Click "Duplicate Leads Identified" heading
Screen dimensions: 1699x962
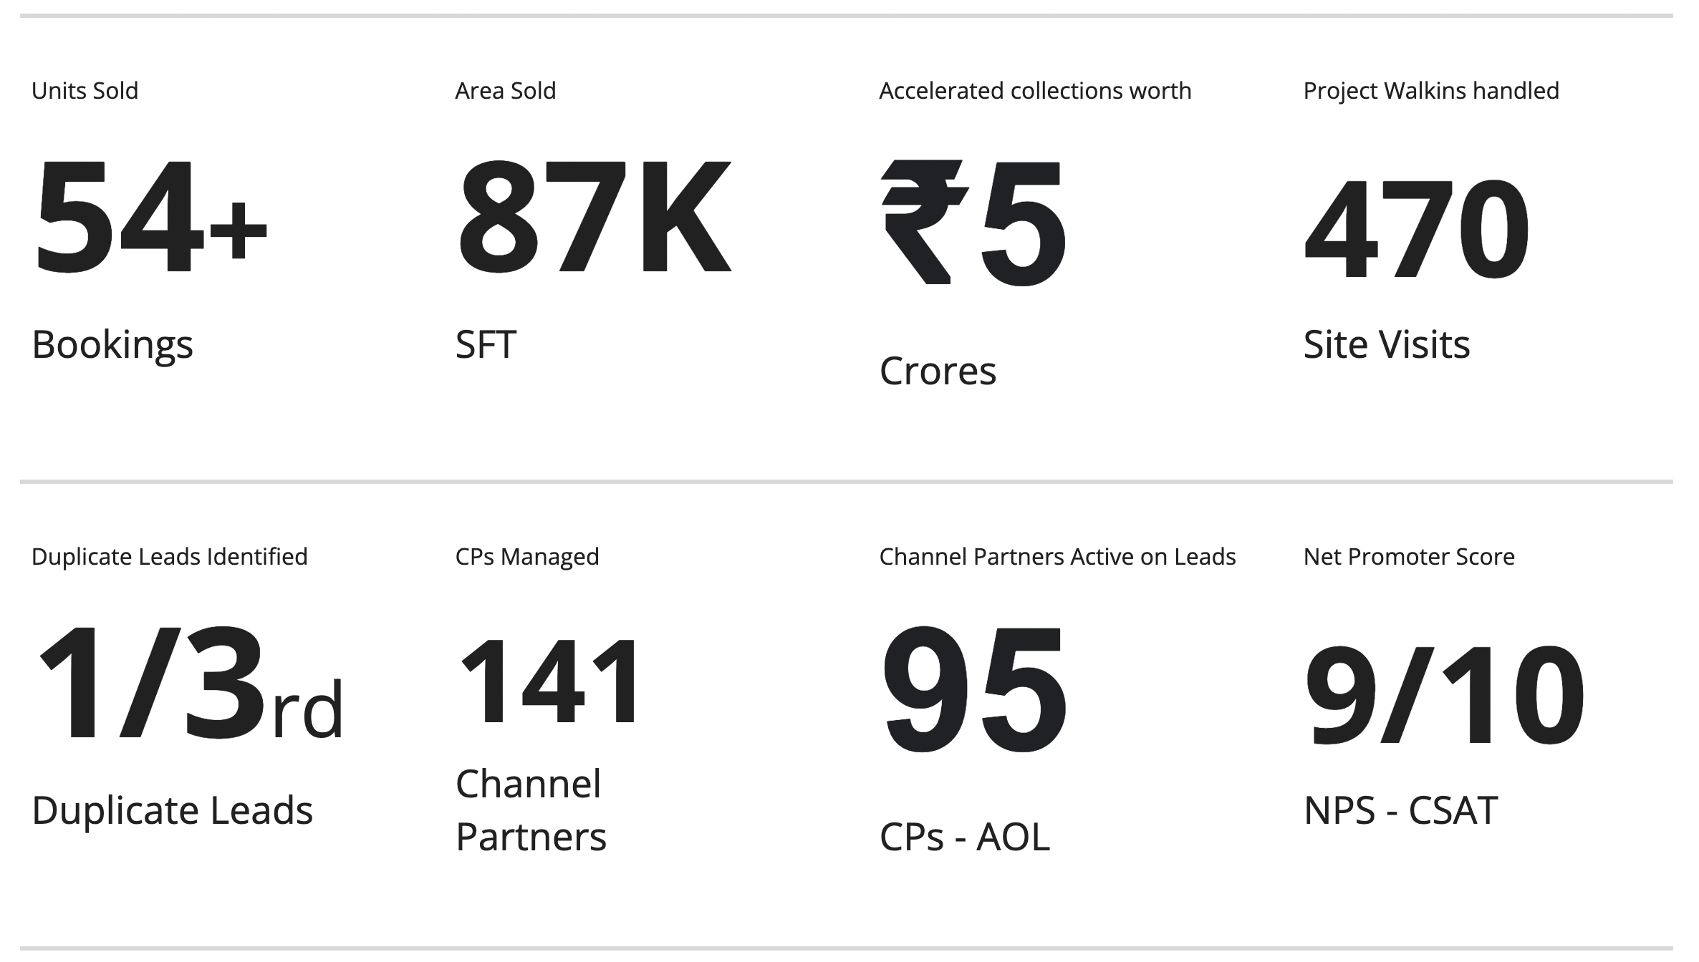[x=170, y=557]
